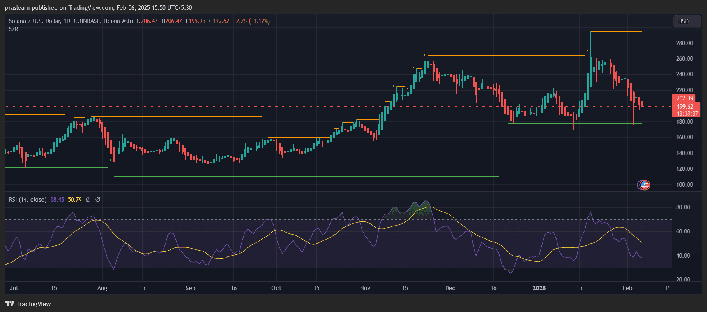This screenshot has width=707, height=312.
Task: Click the current price label 199.62
Action: point(685,106)
